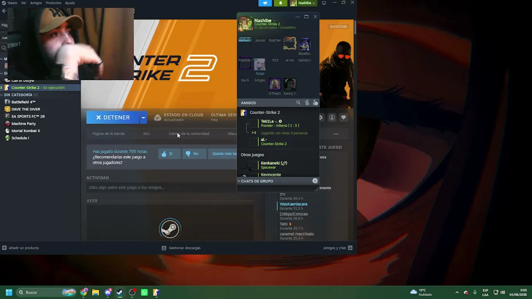The image size is (532, 299).
Task: Open the Ayuda menu
Action: coord(70,3)
